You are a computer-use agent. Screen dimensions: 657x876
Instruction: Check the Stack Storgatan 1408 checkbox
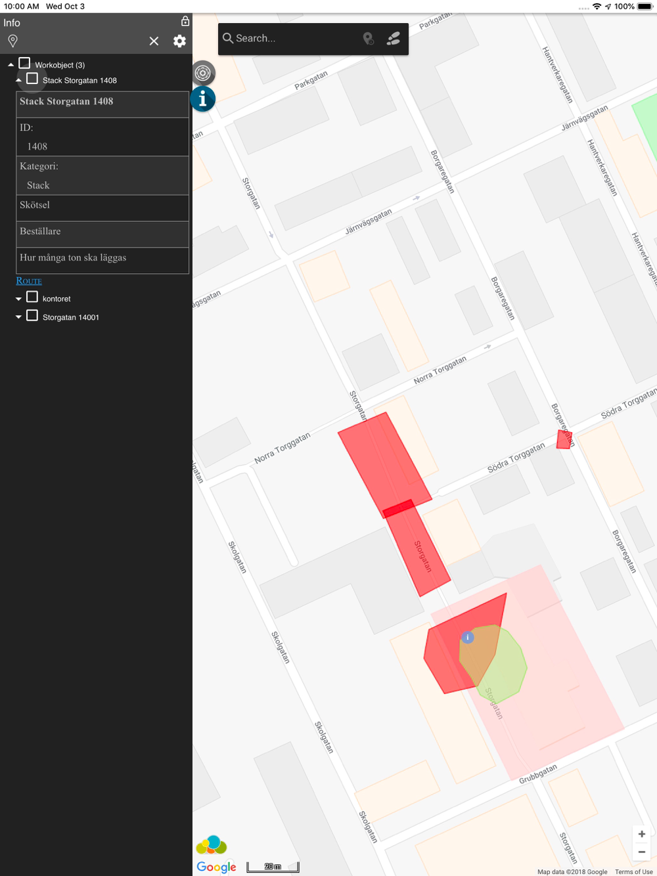(x=32, y=79)
